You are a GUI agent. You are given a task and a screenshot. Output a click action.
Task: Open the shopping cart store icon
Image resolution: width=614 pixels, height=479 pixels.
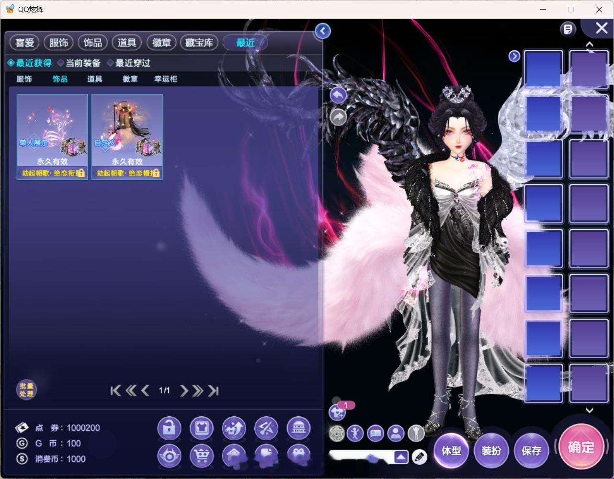202,456
